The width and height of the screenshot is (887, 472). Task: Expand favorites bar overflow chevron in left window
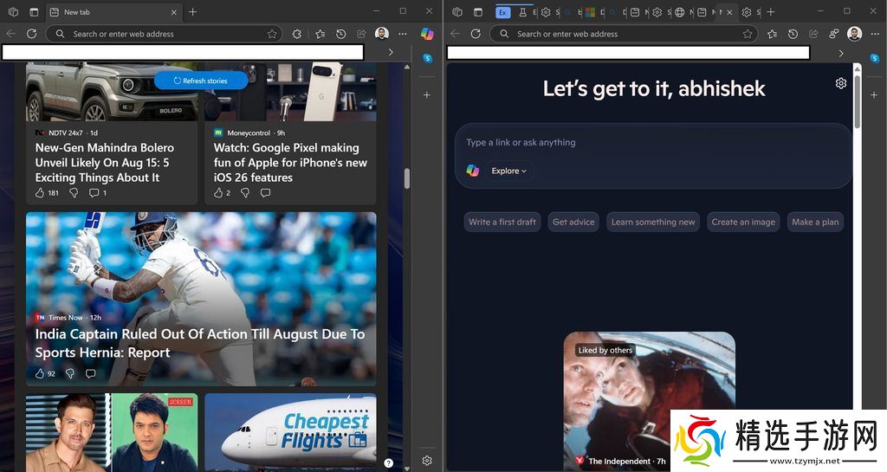[390, 52]
